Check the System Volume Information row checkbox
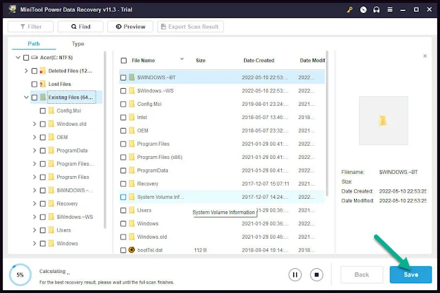This screenshot has width=440, height=293. [x=123, y=197]
